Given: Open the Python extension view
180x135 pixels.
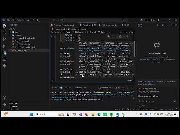Looking at the screenshot, I should [x=4, y=66].
